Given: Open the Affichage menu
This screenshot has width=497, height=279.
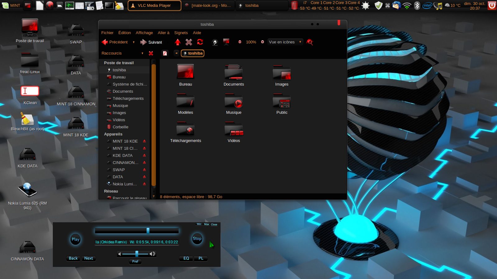Looking at the screenshot, I should pyautogui.click(x=144, y=33).
